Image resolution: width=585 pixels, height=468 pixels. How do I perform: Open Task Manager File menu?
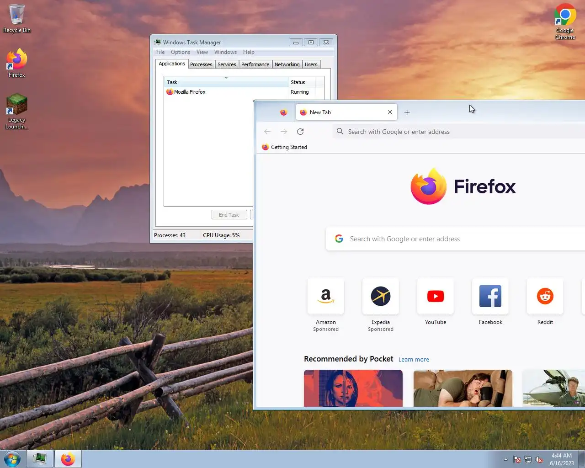click(160, 52)
